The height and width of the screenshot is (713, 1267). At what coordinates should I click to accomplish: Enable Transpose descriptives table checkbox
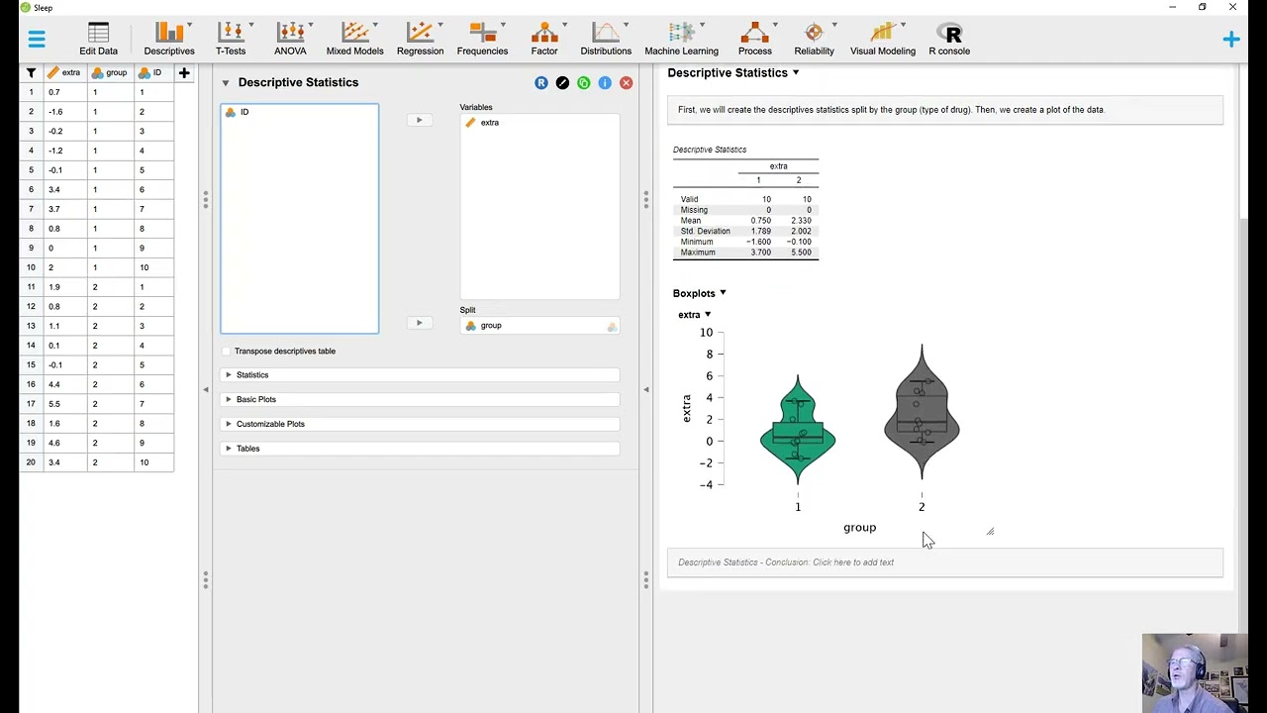[227, 352]
